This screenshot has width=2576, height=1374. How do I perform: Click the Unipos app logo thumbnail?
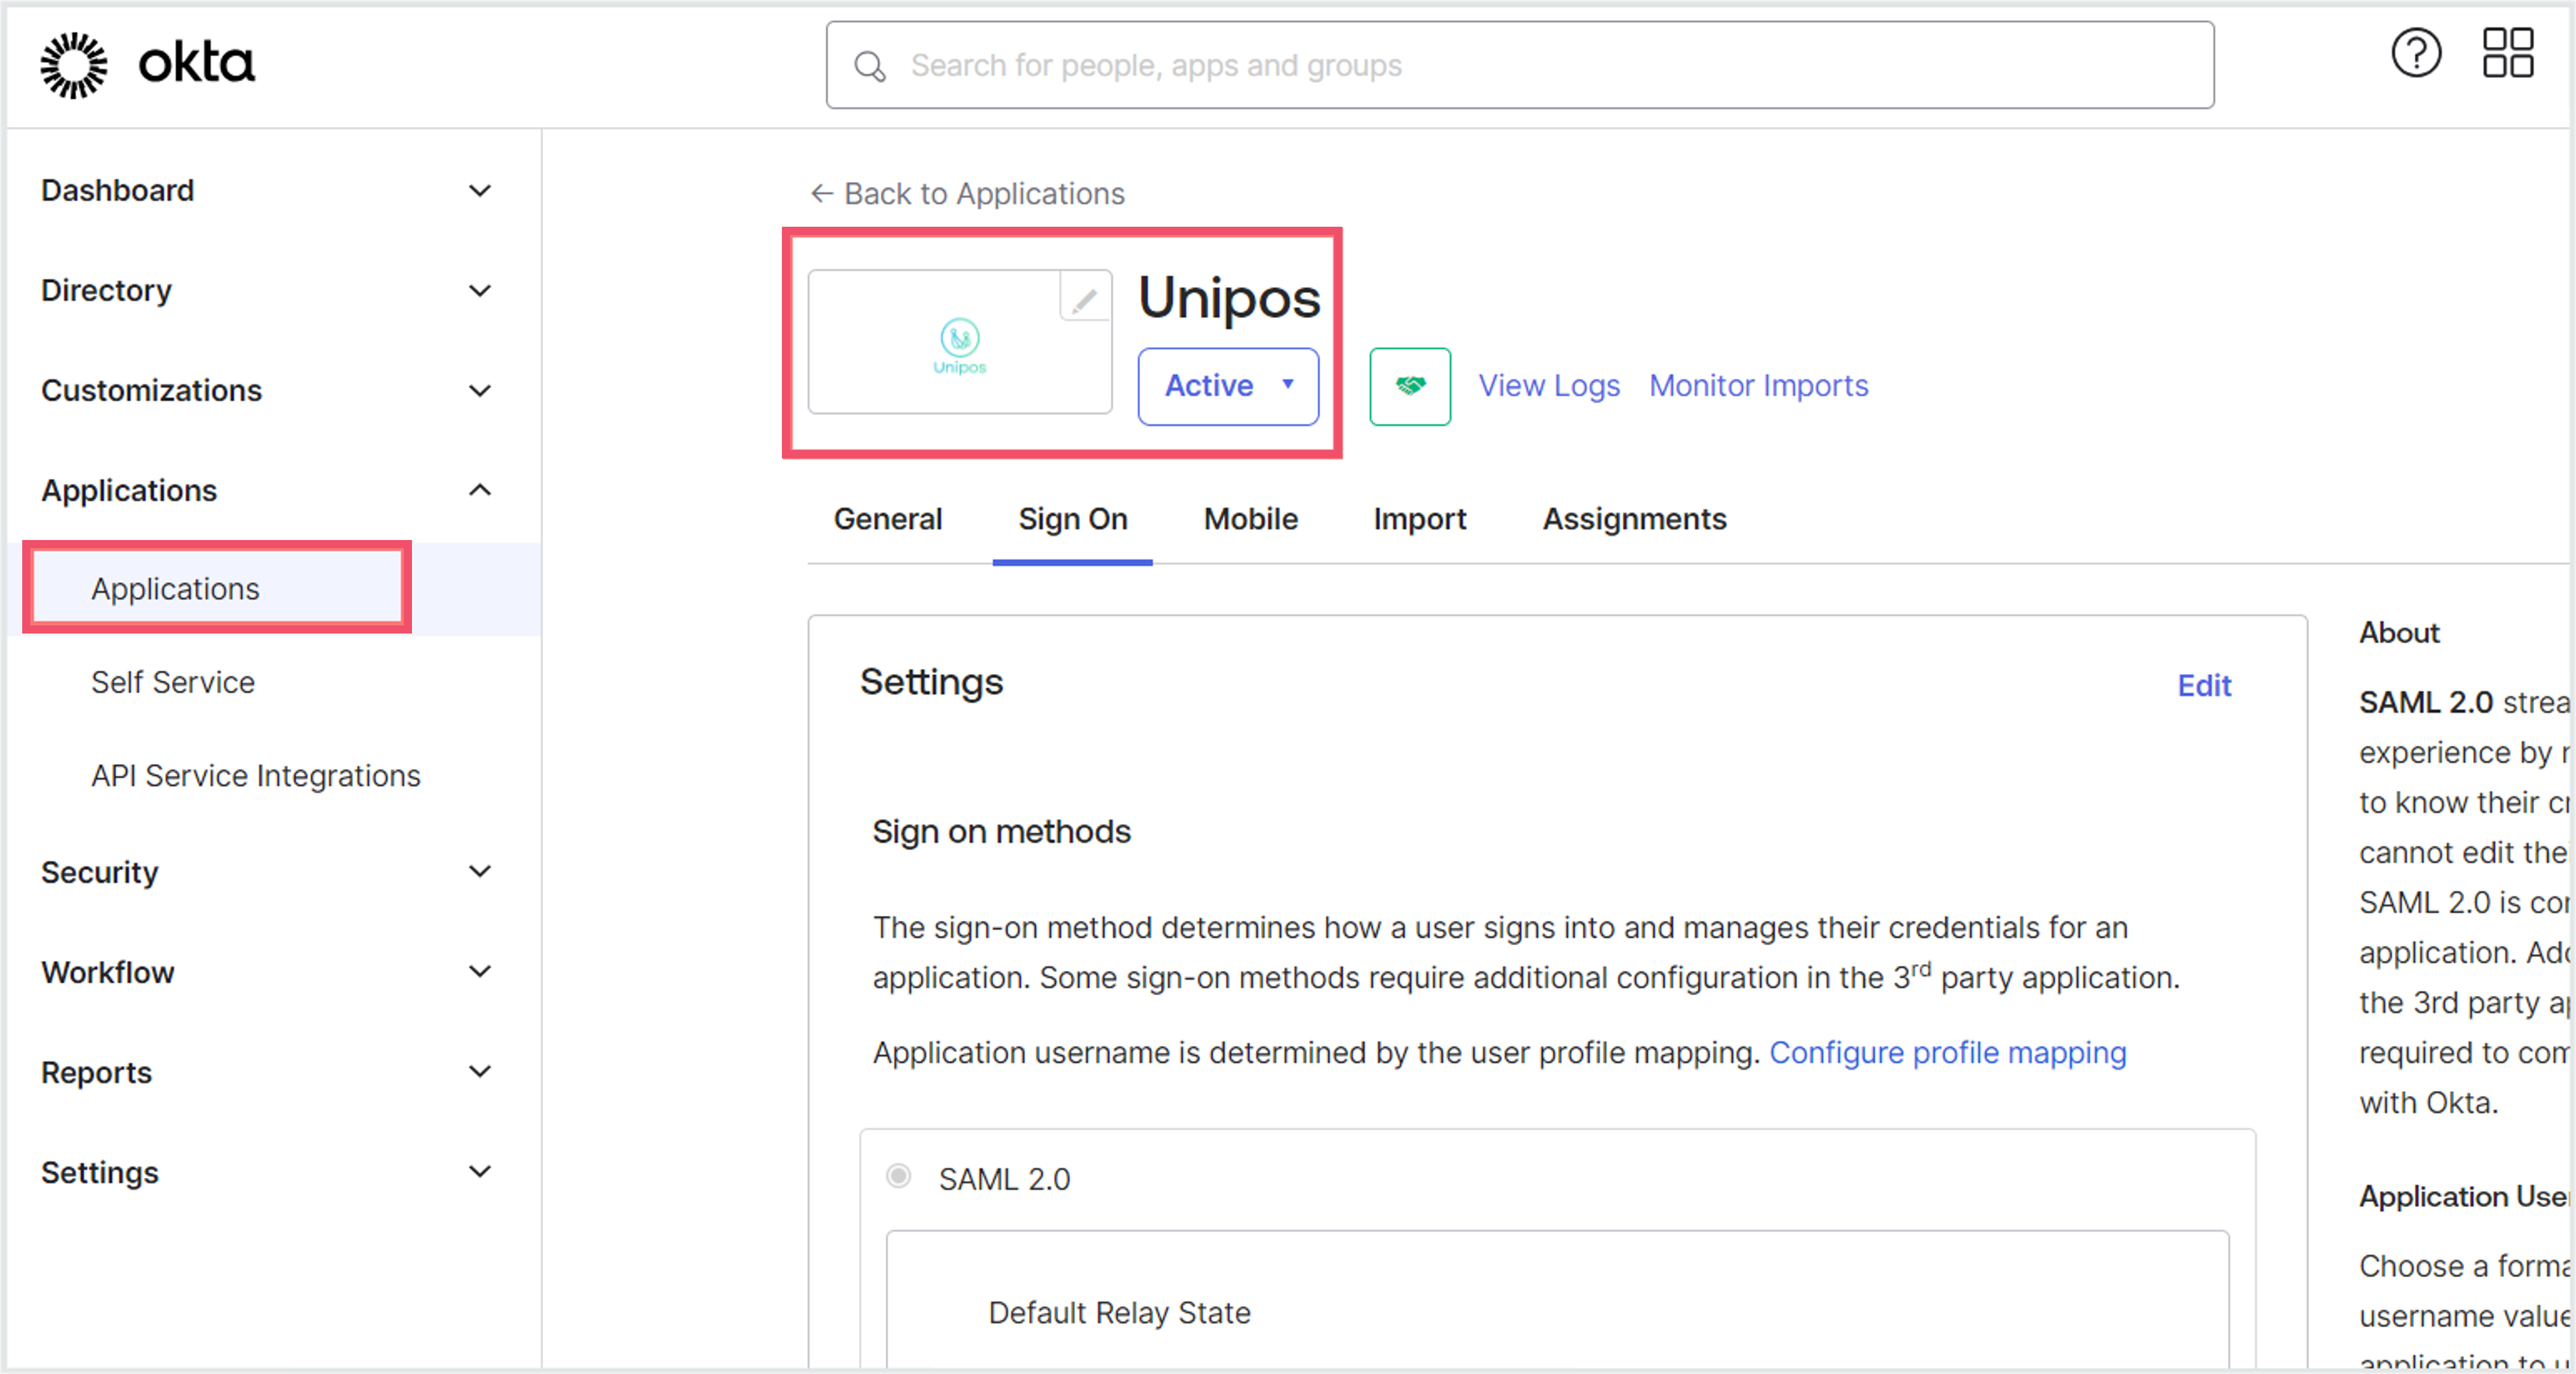(x=960, y=343)
